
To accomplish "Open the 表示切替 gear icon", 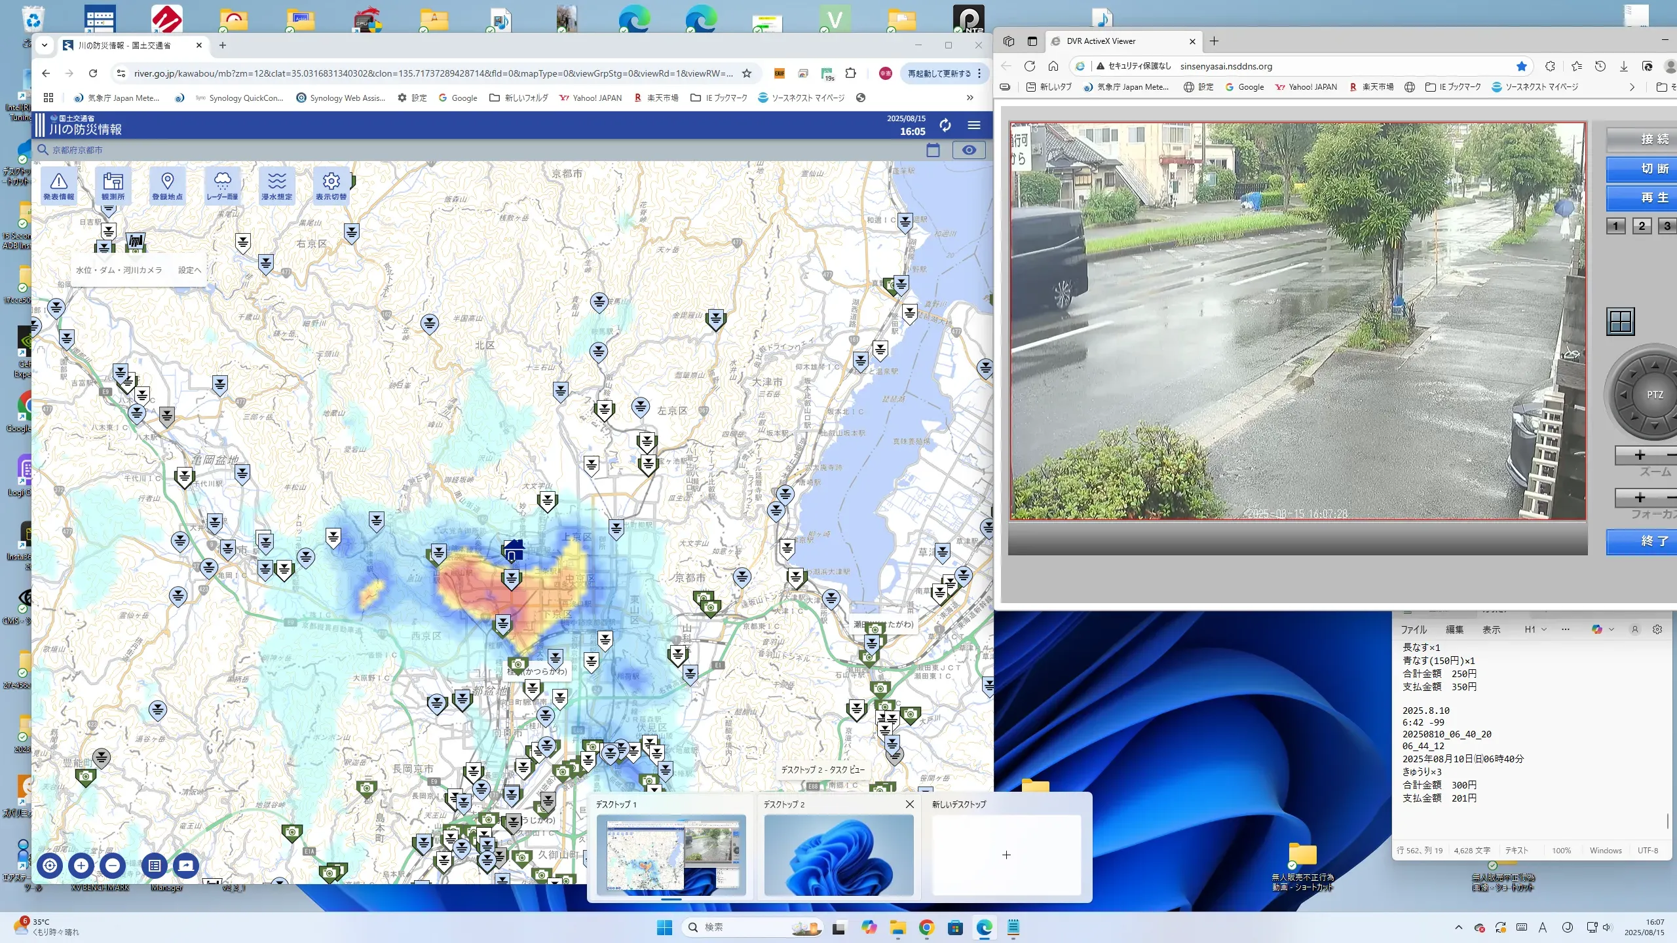I will tap(331, 185).
